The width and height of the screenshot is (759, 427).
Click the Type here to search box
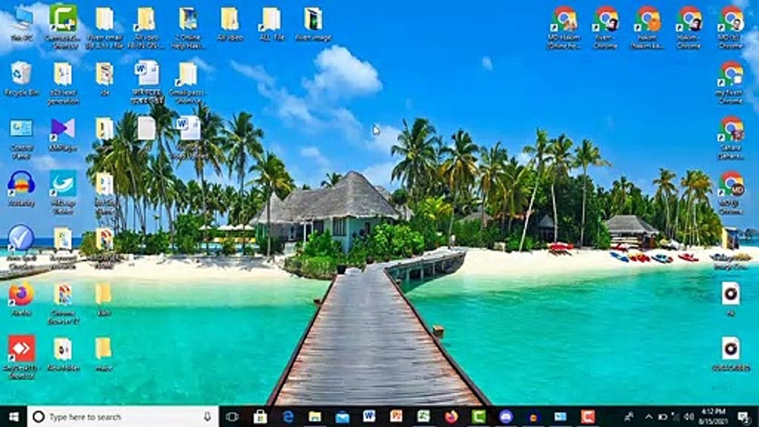pyautogui.click(x=123, y=416)
